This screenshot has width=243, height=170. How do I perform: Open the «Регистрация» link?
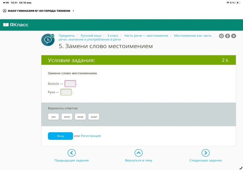pyautogui.click(x=91, y=136)
